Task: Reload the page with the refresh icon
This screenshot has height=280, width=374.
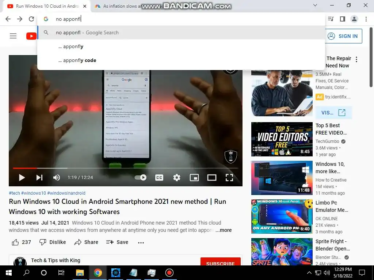Action: tap(31, 19)
